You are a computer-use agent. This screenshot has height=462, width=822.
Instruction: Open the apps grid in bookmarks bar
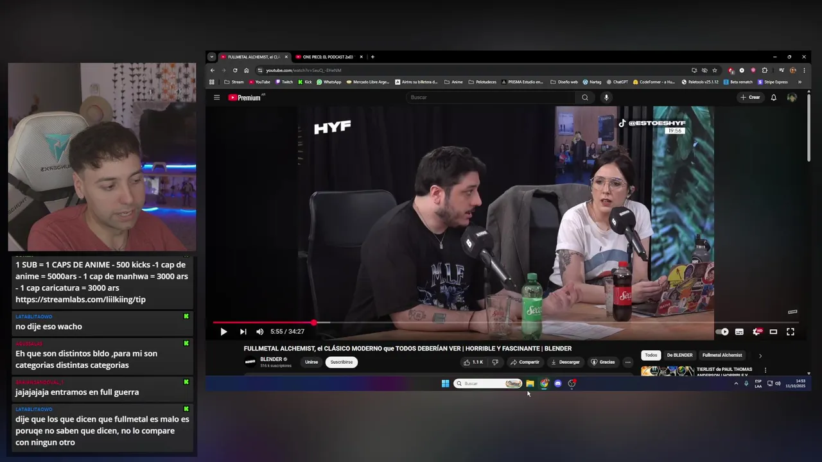212,82
